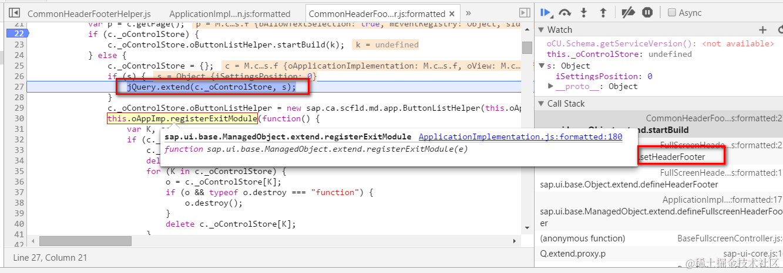Select iSettingsPosition: 0 property
The image size is (783, 273).
pyautogui.click(x=604, y=76)
